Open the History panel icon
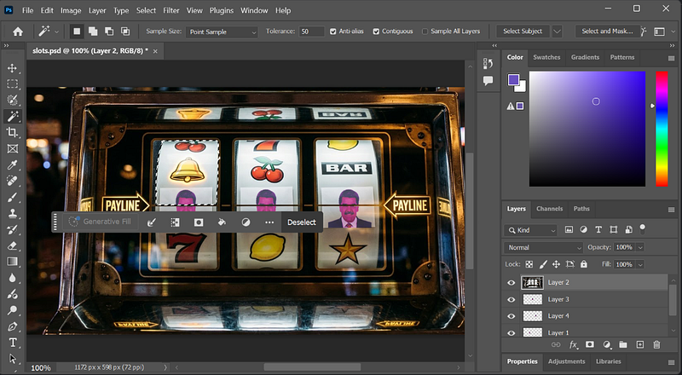Image resolution: width=682 pixels, height=375 pixels. [x=488, y=64]
